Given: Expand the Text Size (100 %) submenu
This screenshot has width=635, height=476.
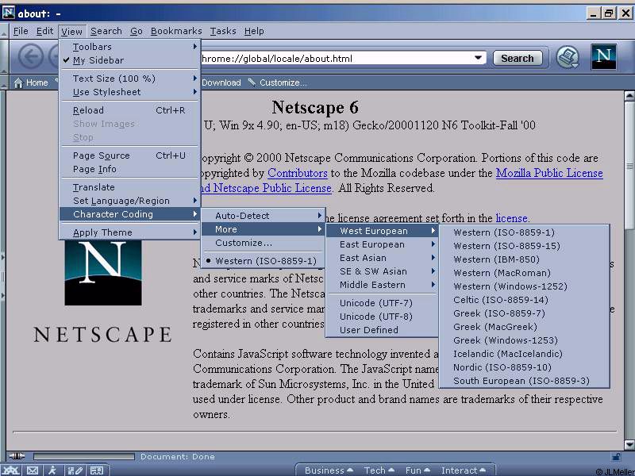Looking at the screenshot, I should pyautogui.click(x=129, y=79).
